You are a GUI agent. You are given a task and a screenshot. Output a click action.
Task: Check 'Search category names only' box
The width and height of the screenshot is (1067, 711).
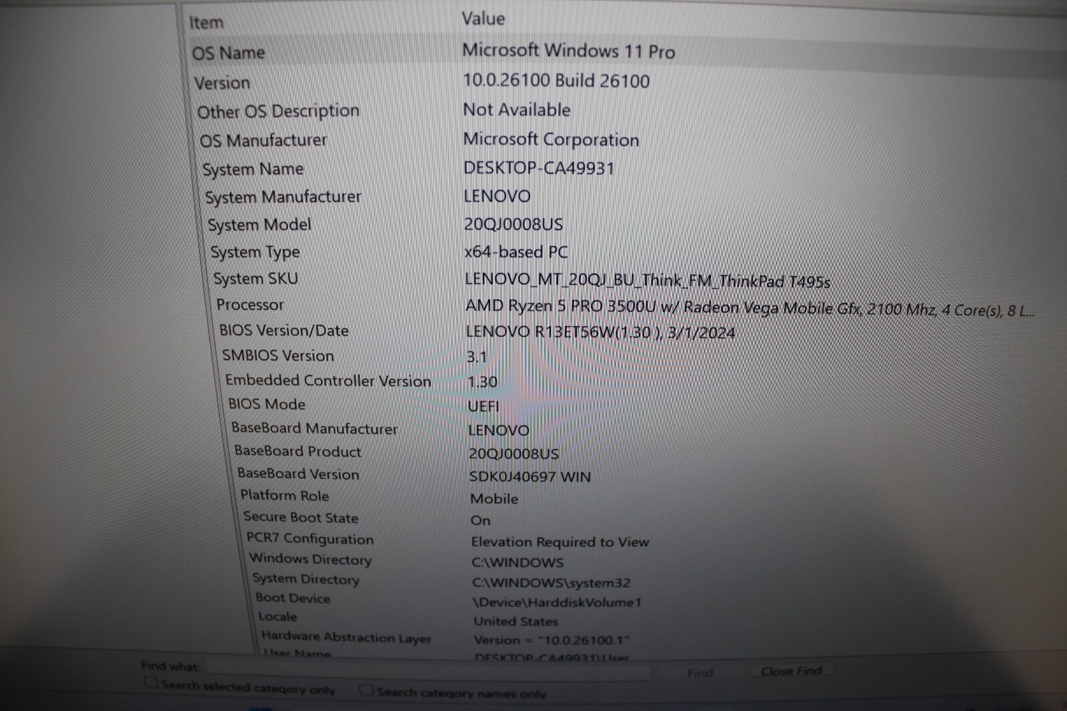click(366, 690)
